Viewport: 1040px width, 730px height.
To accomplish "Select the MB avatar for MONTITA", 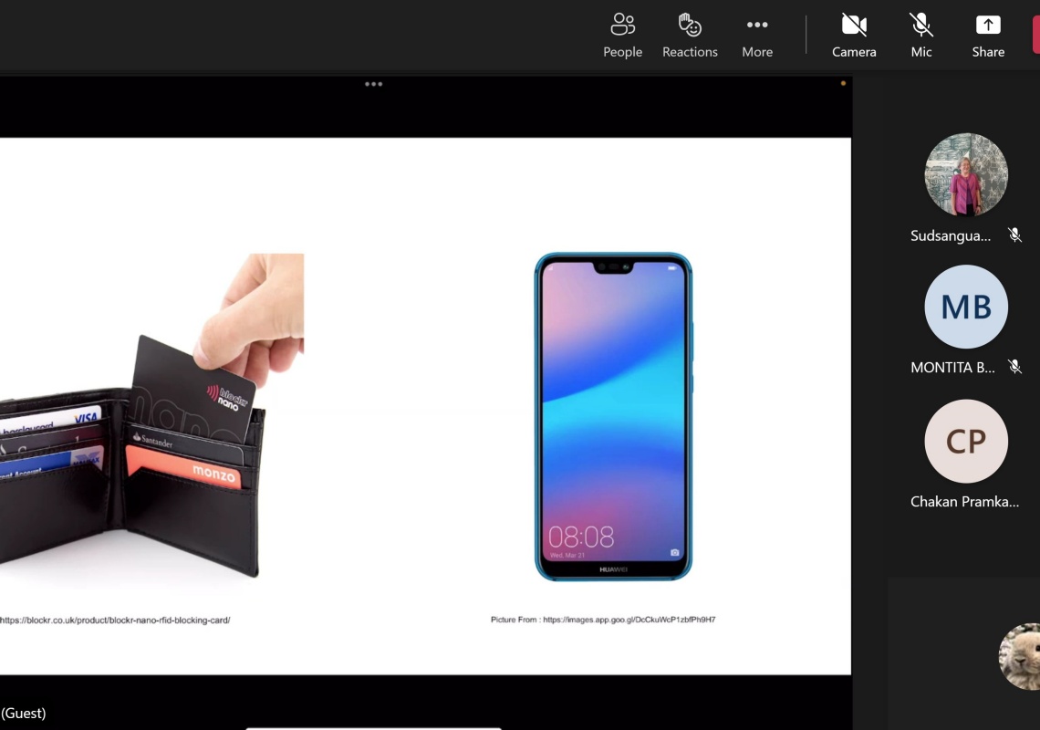I will [x=966, y=307].
